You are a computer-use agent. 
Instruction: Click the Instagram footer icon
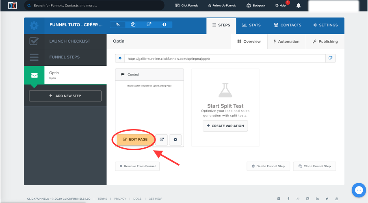click(307, 199)
